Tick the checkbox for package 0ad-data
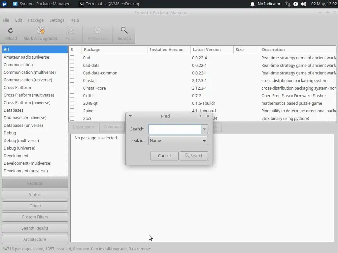The width and height of the screenshot is (338, 253). 72,65
